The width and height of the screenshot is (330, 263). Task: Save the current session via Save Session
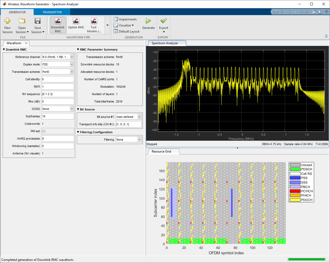(37, 25)
